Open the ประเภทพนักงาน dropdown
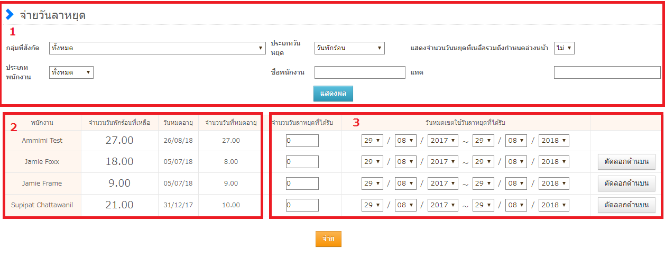 pyautogui.click(x=71, y=72)
